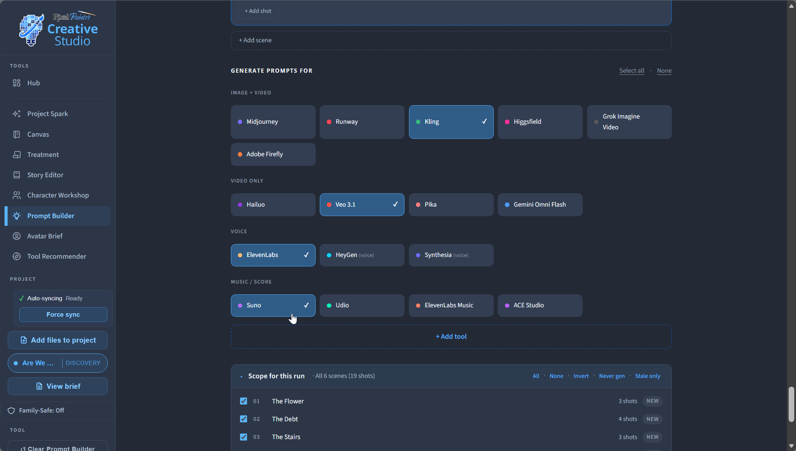Toggle the Gemini Omni Flash card
The width and height of the screenshot is (796, 451).
point(540,205)
